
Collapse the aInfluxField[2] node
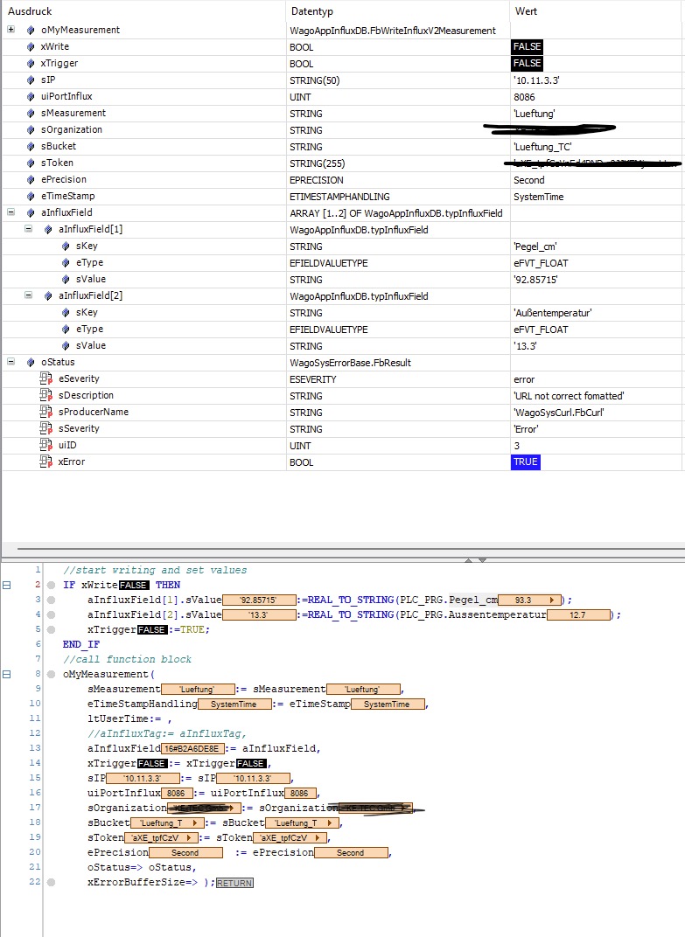point(28,295)
